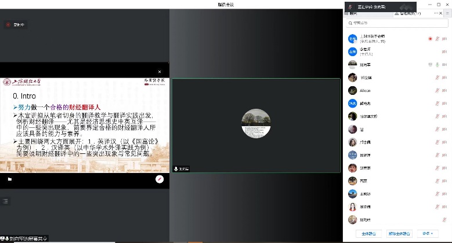
Task: Open the list icon at left edge
Action: coord(6,201)
